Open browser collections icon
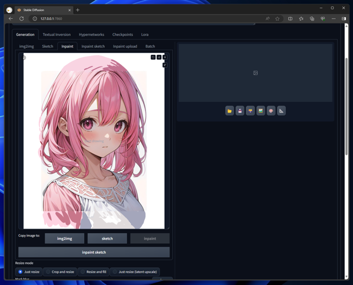 312,19
